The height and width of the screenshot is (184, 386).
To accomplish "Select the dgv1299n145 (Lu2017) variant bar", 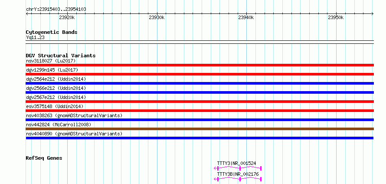I will tap(200, 74).
